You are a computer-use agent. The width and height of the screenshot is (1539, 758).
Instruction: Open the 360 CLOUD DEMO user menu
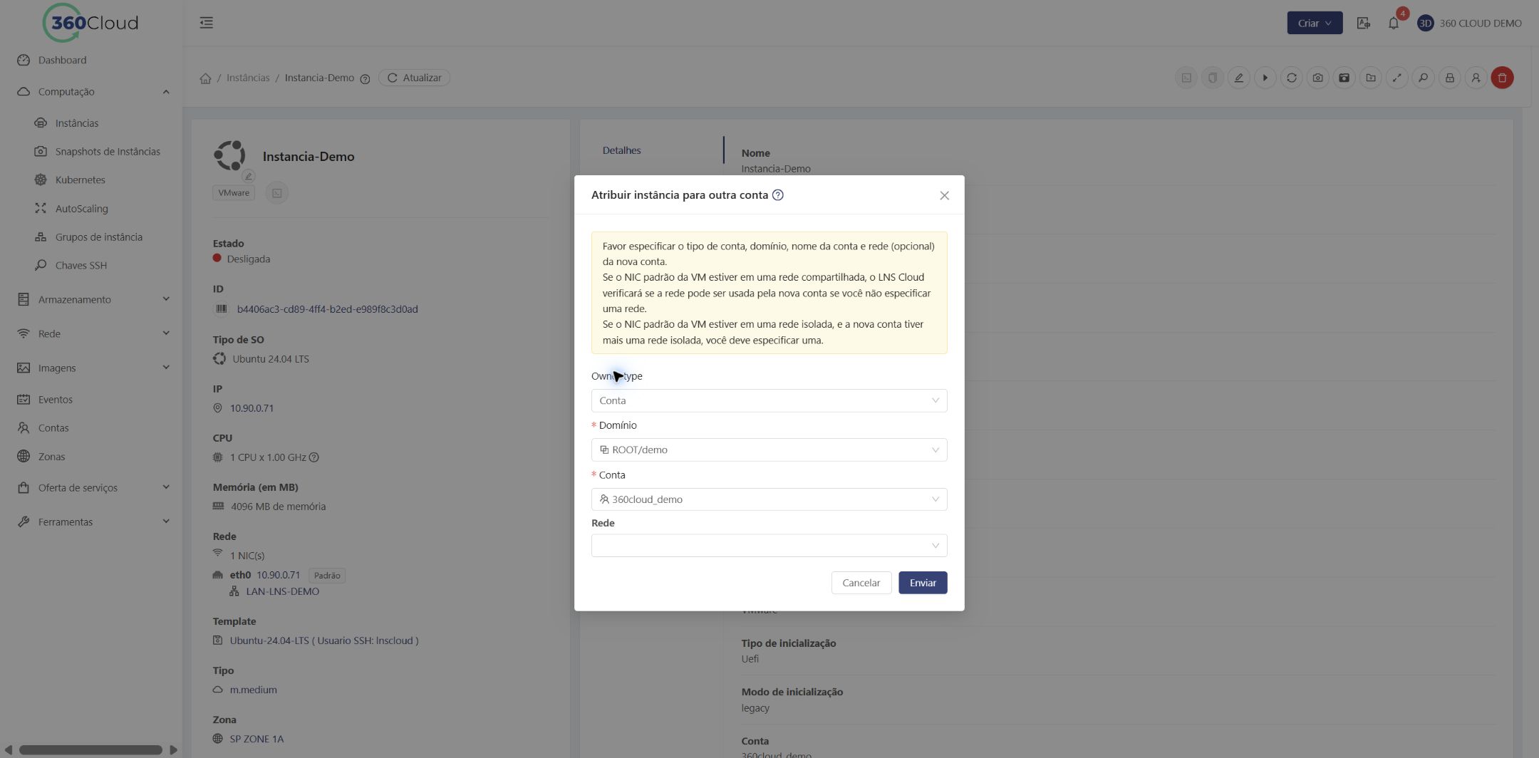click(1469, 24)
